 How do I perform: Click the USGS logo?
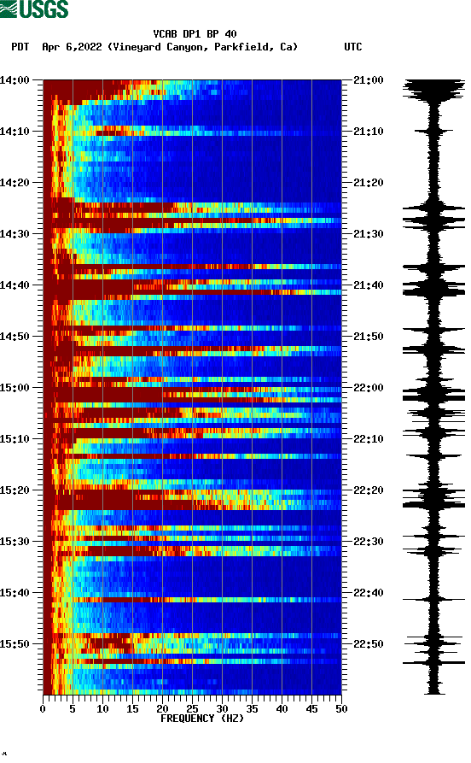pos(34,9)
